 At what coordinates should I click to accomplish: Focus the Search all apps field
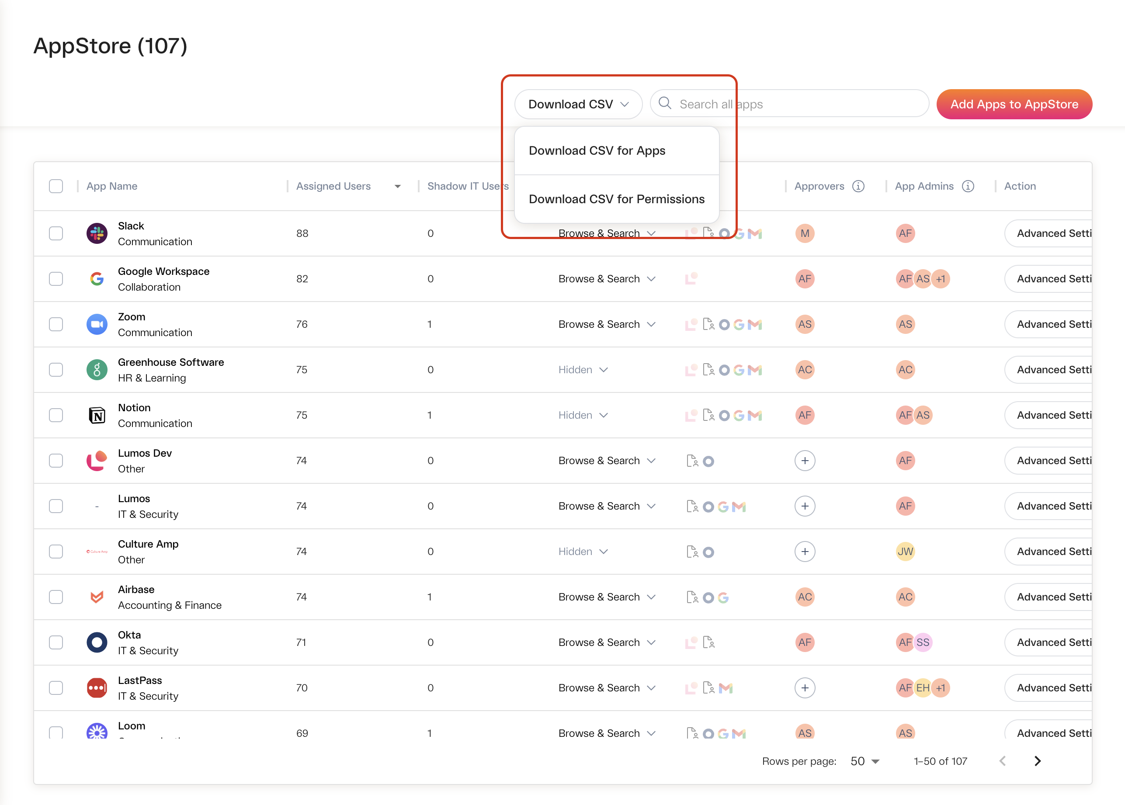tap(789, 104)
